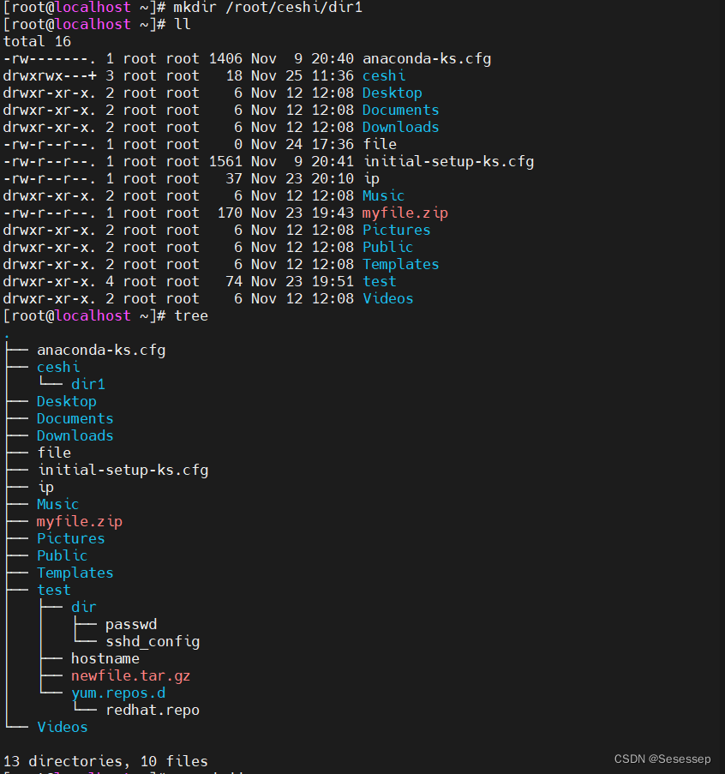Select 'Templates' in the ll listing
Viewport: 725px width, 774px height.
point(401,265)
